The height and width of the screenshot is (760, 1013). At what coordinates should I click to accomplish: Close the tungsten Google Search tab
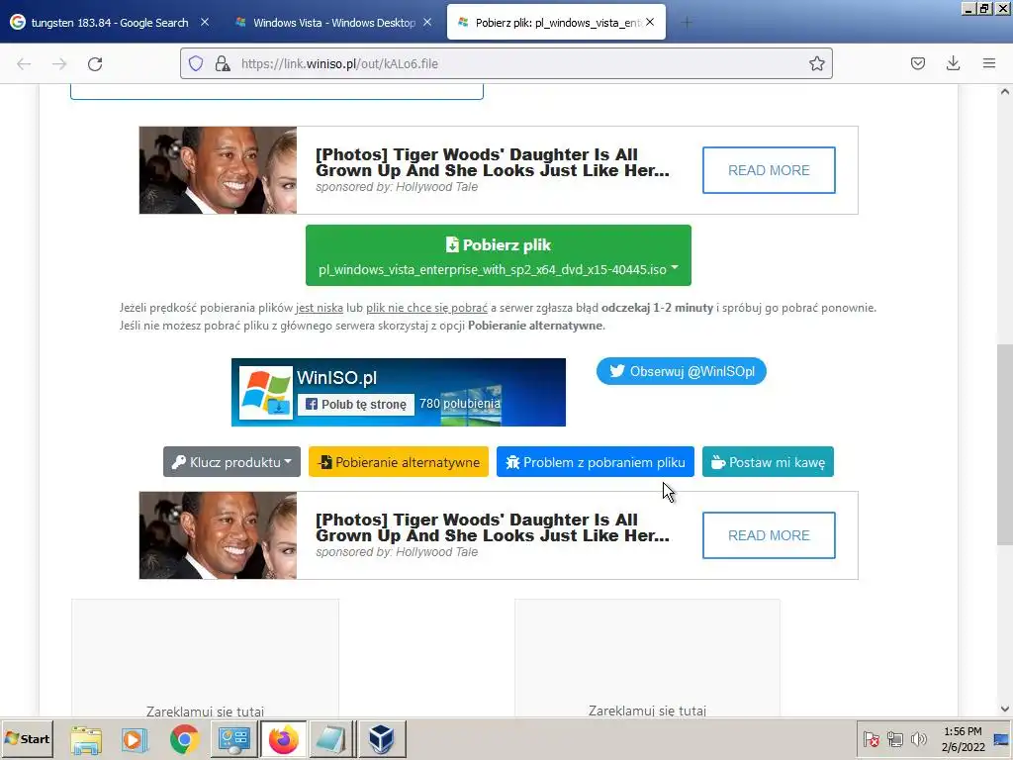(205, 22)
